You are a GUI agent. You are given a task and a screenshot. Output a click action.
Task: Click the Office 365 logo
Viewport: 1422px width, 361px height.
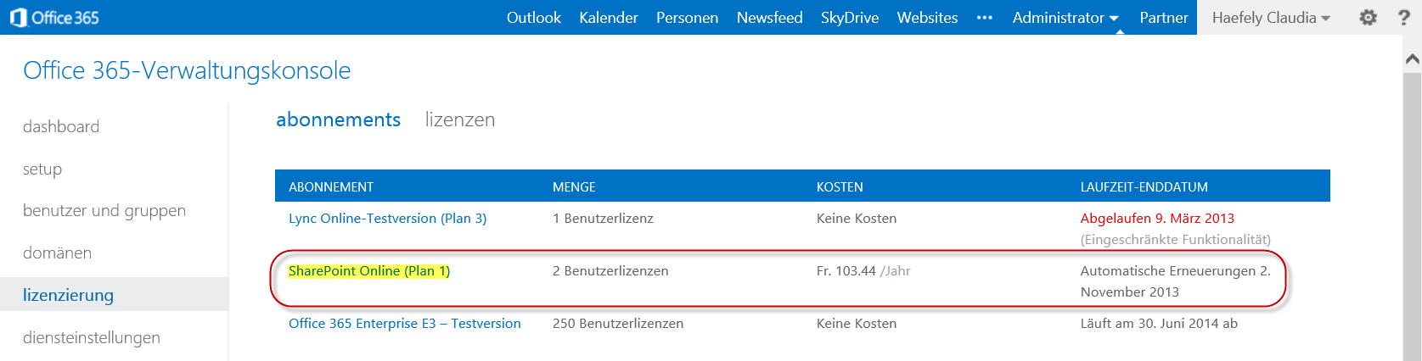click(53, 17)
